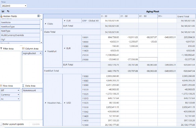Viewport: 196px width, 128px height.
Task: Click the save icon in toolbar
Action: [x=3, y=11]
